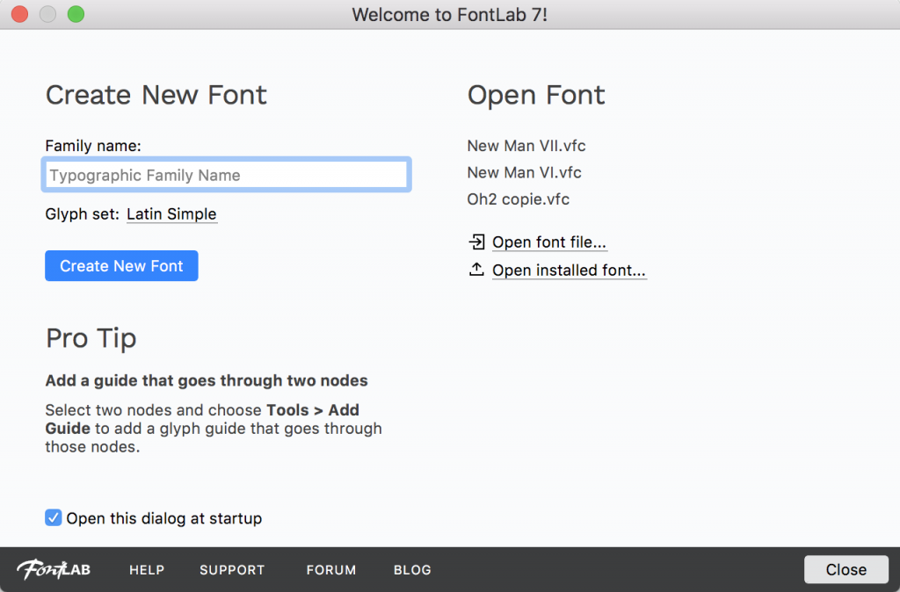Screen dimensions: 900x592
Task: Open the Latin Simple glyph set dropdown
Action: click(x=171, y=214)
